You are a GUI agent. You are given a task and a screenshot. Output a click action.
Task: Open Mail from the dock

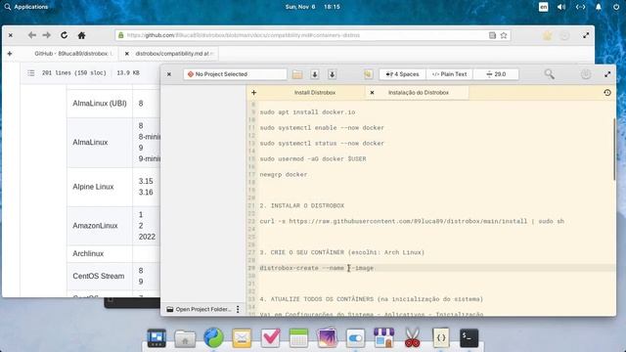pyautogui.click(x=242, y=337)
